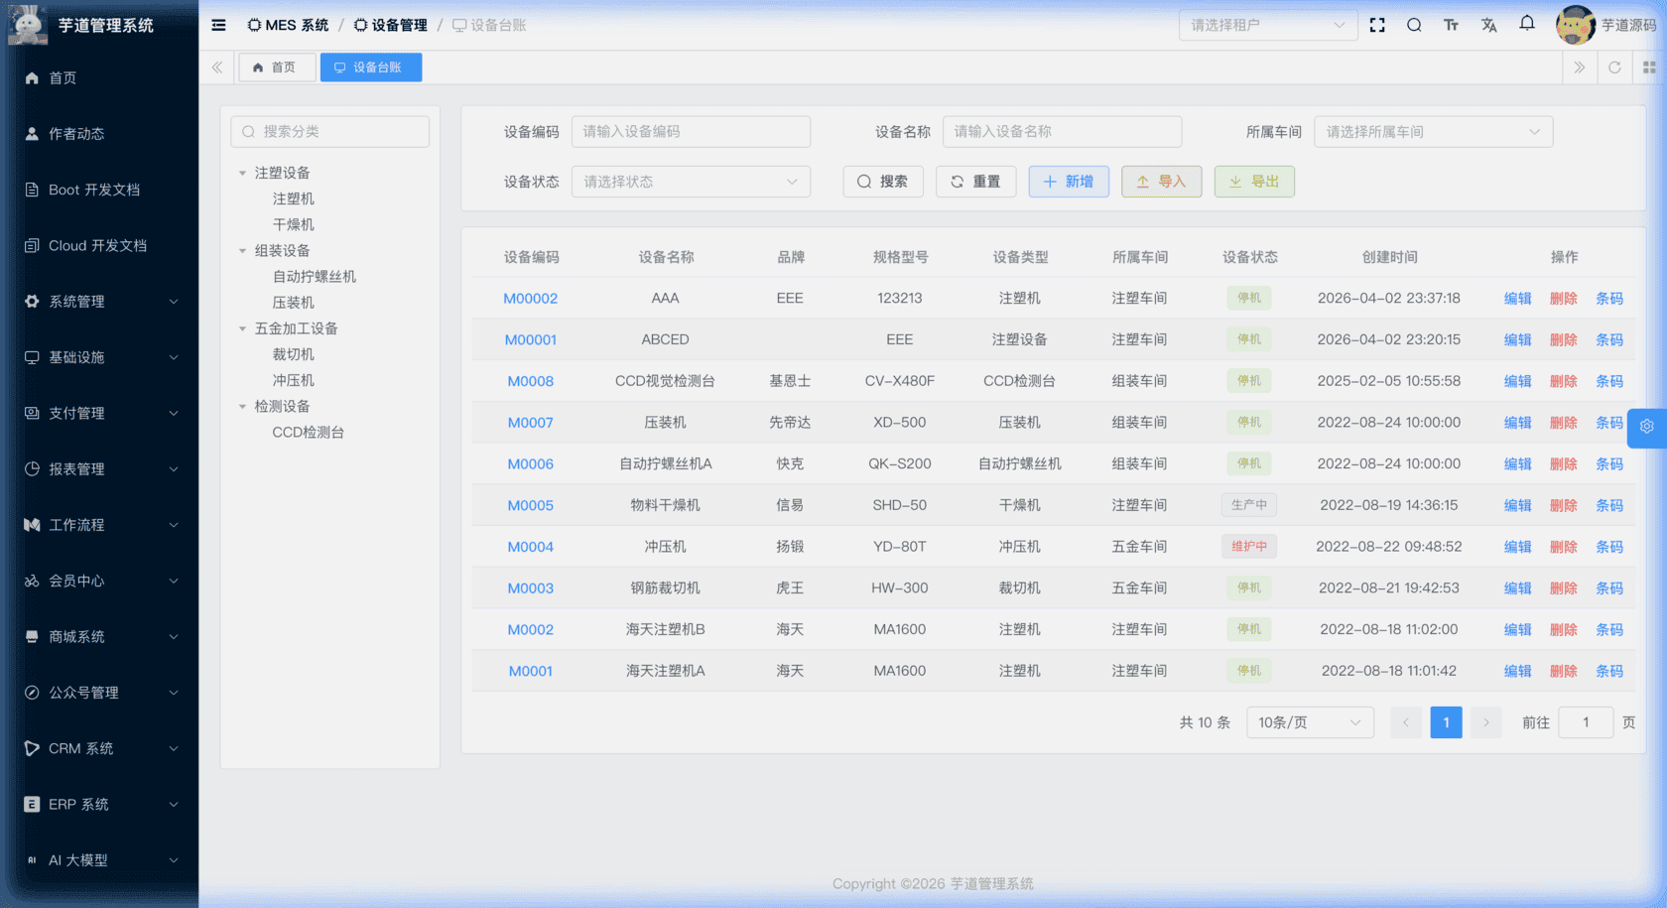
Task: Open the notification bell
Action: 1526,24
